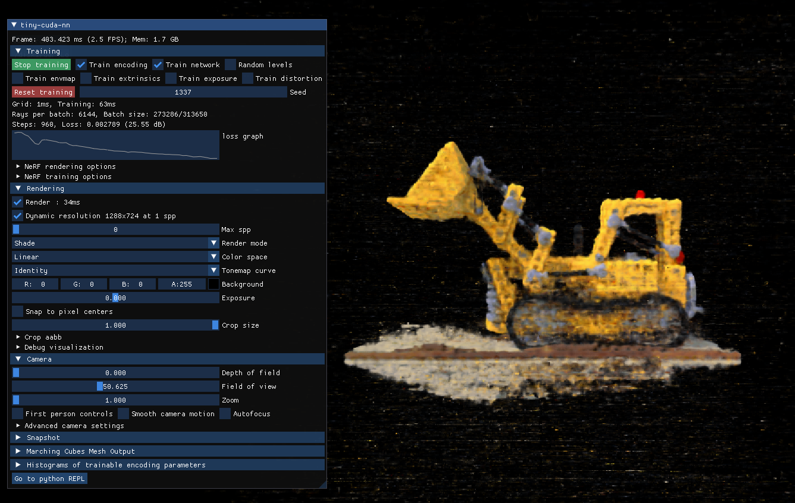Collapse the Training section header
This screenshot has height=503, width=795.
(x=167, y=51)
